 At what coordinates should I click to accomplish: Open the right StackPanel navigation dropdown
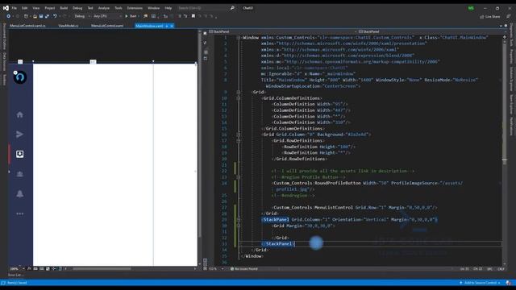click(432, 32)
